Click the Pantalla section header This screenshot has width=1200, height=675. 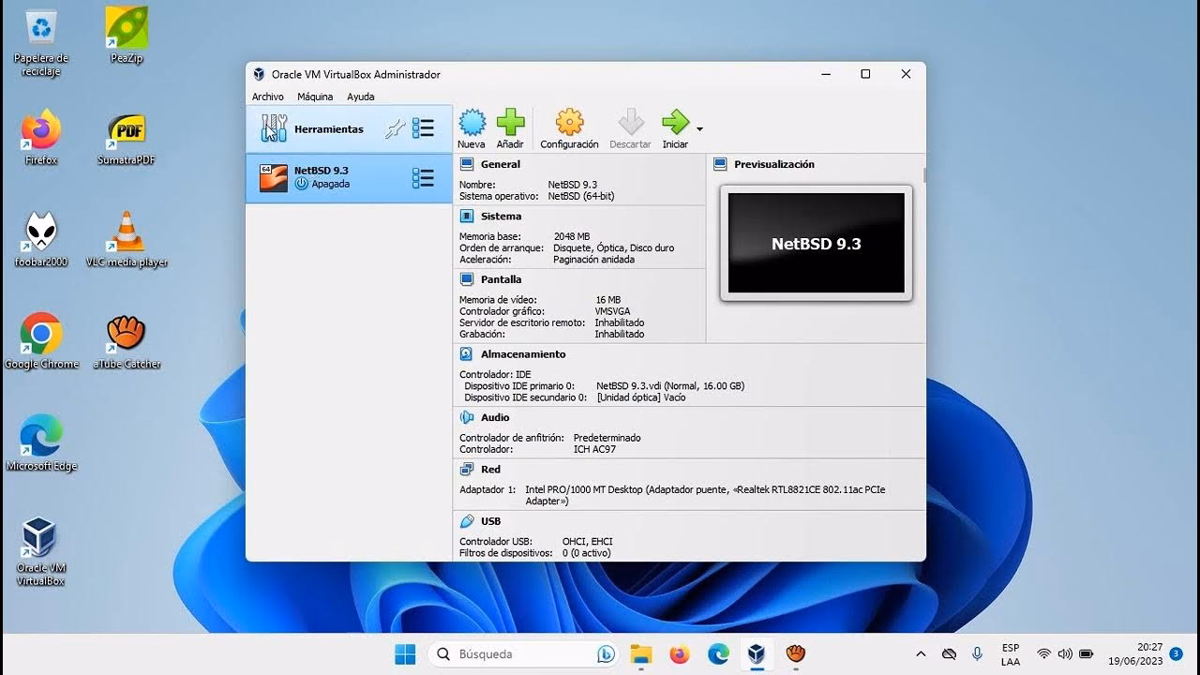pyautogui.click(x=502, y=279)
